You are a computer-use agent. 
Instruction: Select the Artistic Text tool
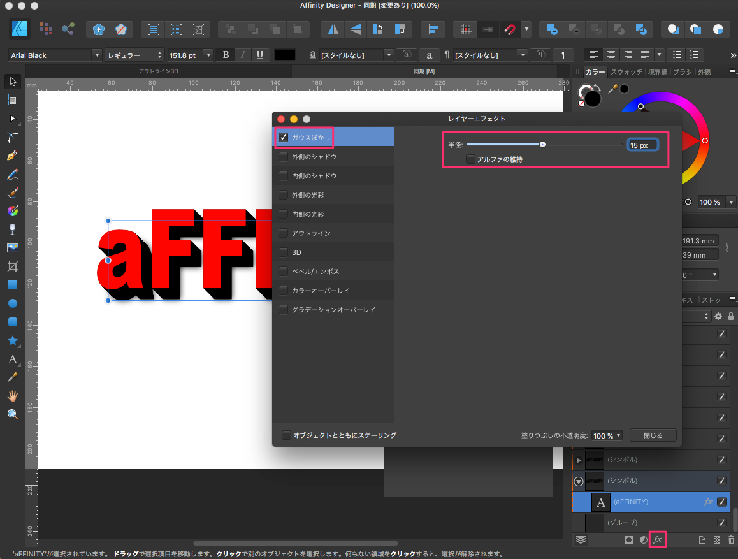[x=13, y=359]
